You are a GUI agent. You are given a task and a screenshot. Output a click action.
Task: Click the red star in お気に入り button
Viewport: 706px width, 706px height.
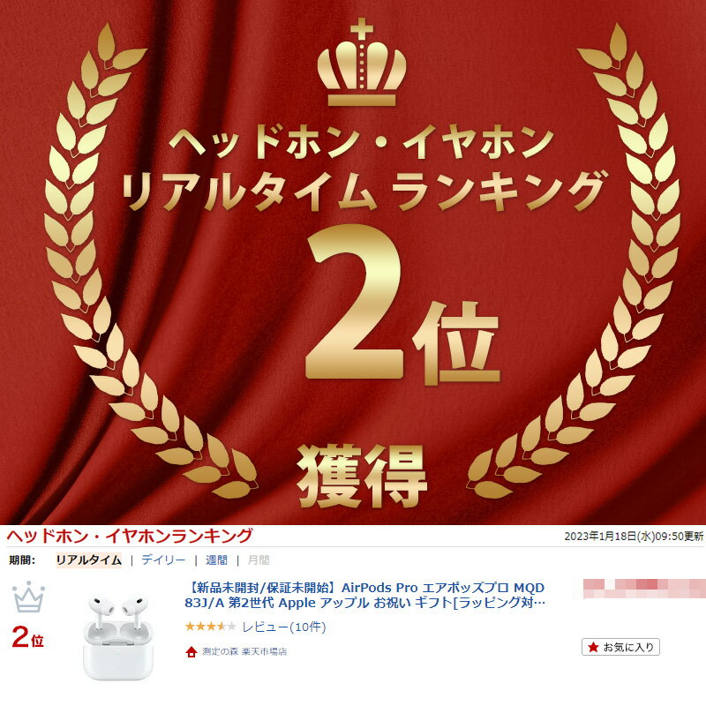(593, 647)
